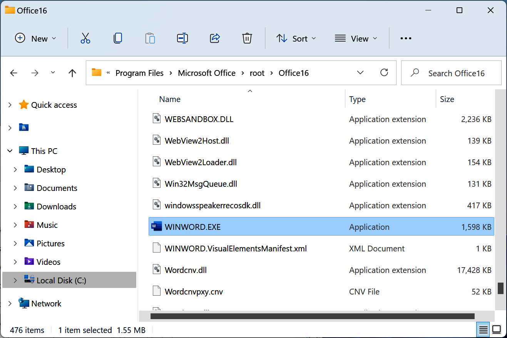Click the magnifier icon in search box

[415, 72]
